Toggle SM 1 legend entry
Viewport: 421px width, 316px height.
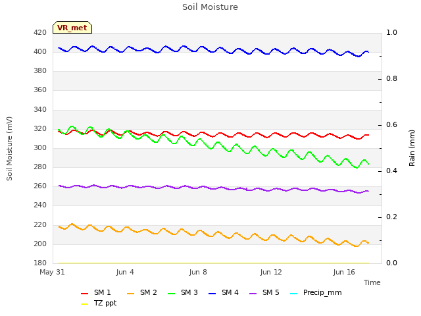[96, 292]
